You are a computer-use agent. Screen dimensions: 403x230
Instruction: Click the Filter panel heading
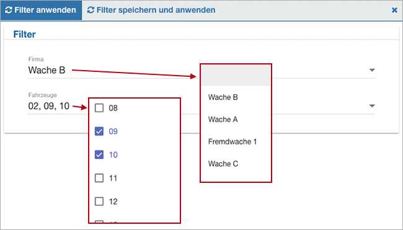[x=24, y=34]
